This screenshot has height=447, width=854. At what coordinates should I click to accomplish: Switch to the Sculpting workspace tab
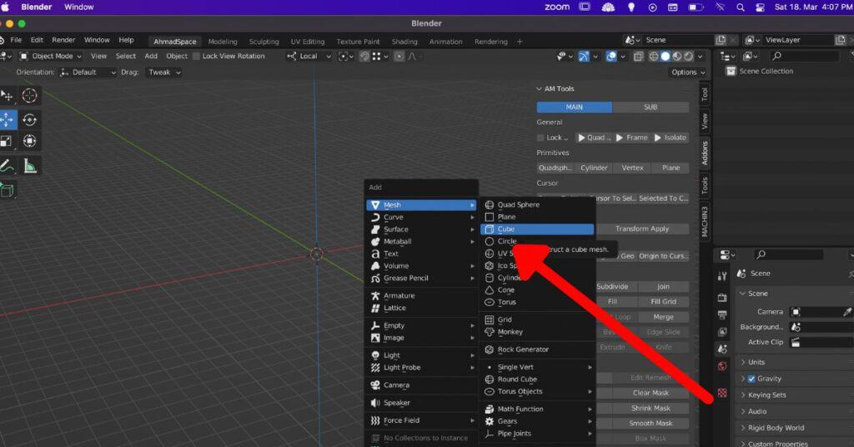pos(264,42)
